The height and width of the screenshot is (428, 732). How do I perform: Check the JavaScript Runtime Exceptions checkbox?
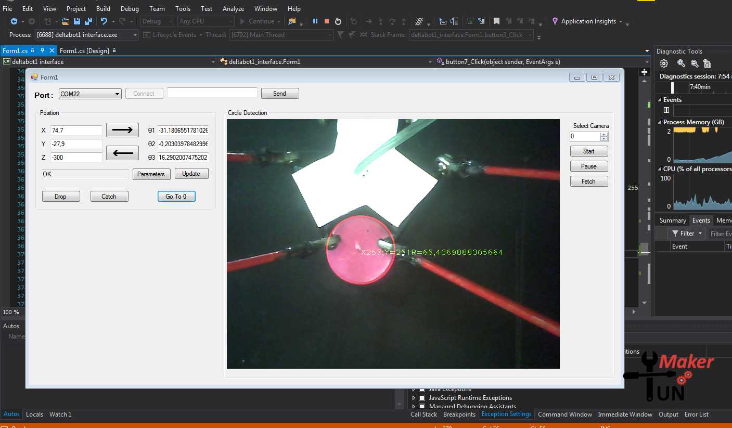coord(421,397)
